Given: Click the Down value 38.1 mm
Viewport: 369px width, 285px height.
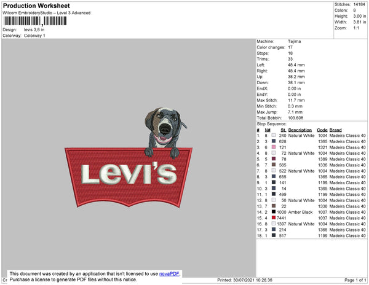Looking at the screenshot, I should [296, 83].
